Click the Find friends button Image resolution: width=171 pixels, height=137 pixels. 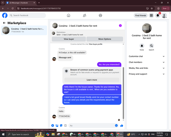(141, 15)
